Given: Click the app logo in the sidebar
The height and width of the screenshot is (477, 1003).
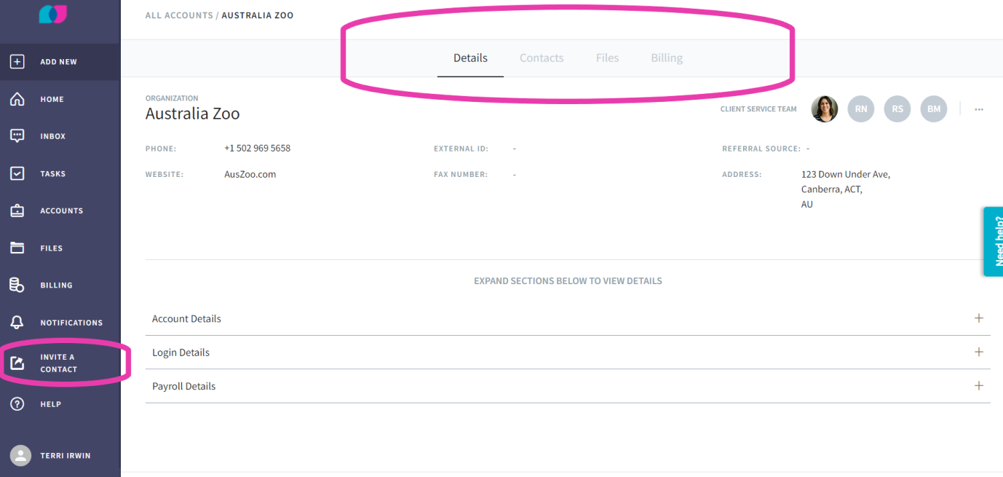Looking at the screenshot, I should coord(52,13).
